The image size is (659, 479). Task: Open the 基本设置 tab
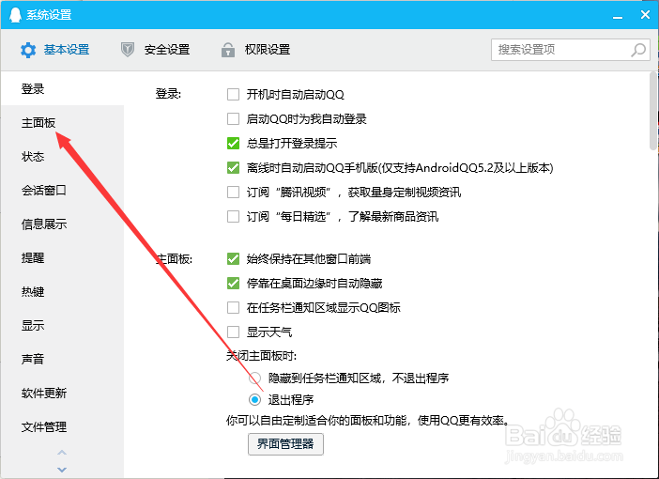(x=55, y=50)
